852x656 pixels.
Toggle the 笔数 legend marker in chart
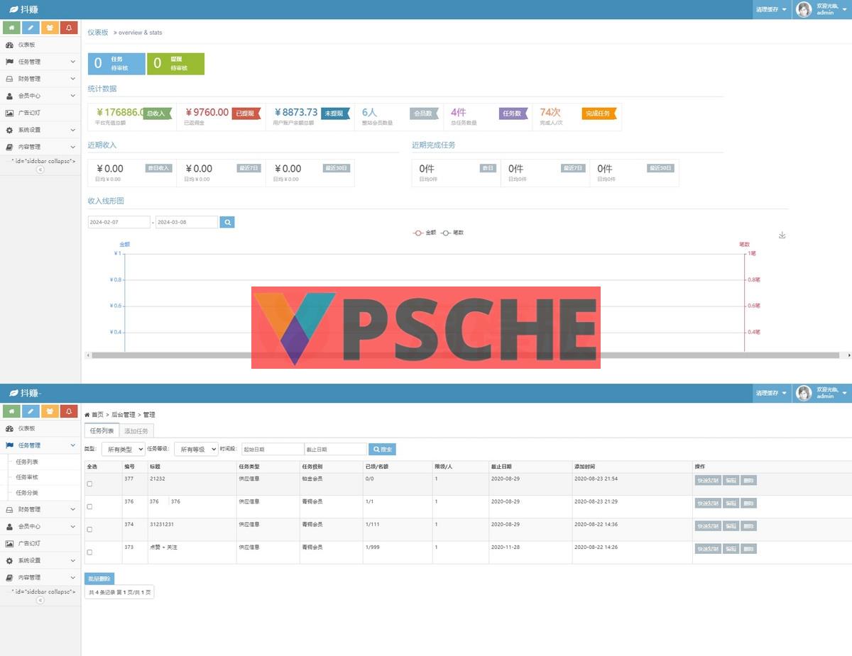(446, 233)
